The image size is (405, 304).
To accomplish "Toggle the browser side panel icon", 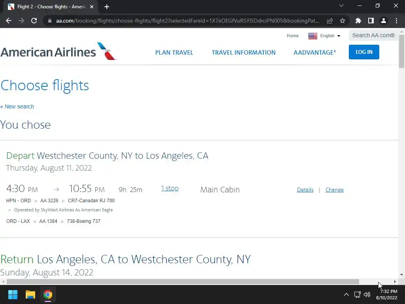I will click(371, 21).
